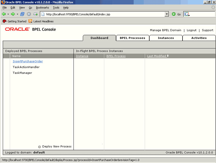Select the TaskManager row
This screenshot has height=163, width=216.
22,73
